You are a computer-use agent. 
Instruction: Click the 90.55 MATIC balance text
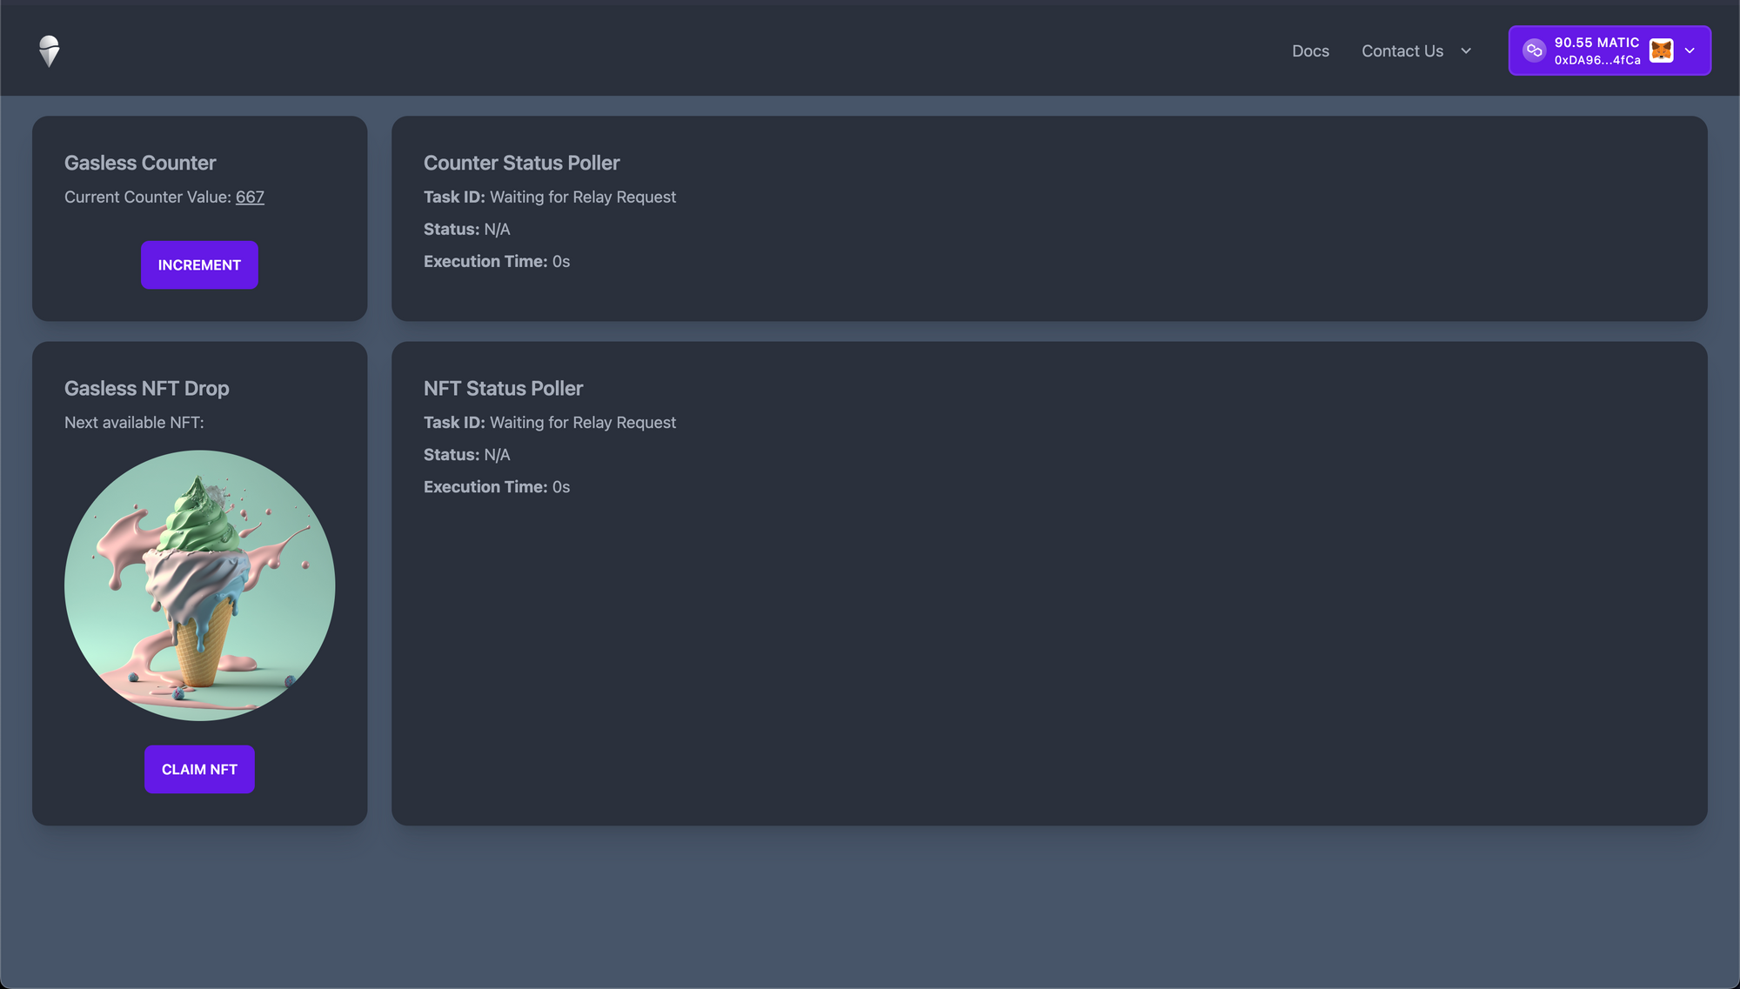pyautogui.click(x=1596, y=42)
